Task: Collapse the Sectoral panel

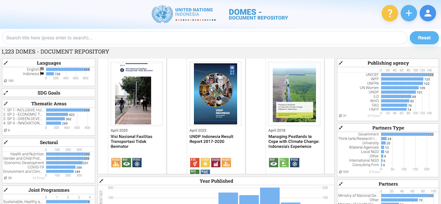Action: (x=6, y=142)
